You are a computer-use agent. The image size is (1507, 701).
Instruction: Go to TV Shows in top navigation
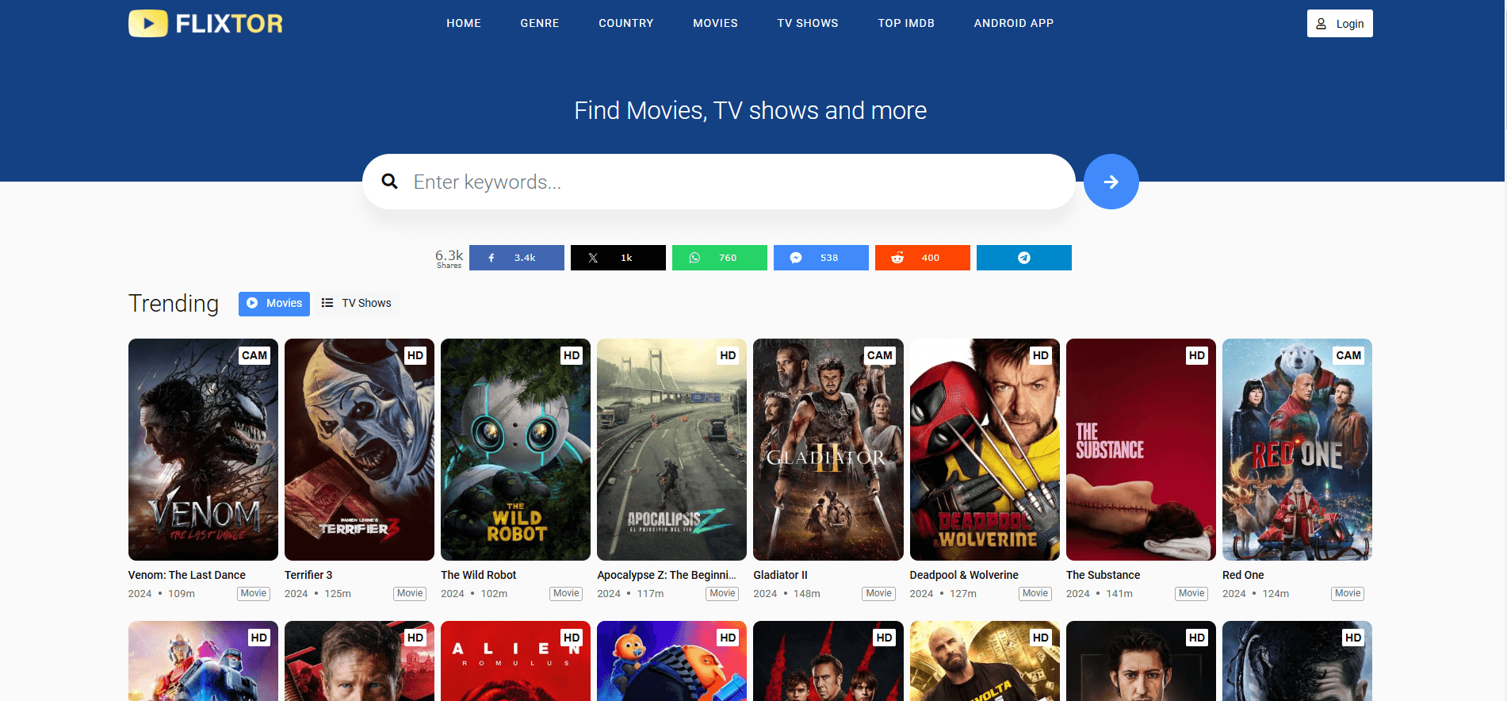point(808,23)
